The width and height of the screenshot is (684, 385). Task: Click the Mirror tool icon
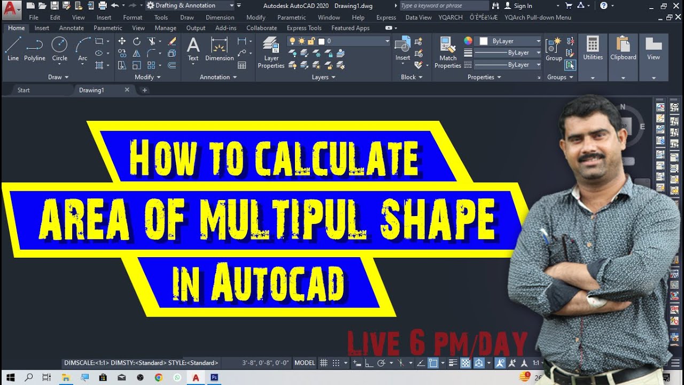137,53
